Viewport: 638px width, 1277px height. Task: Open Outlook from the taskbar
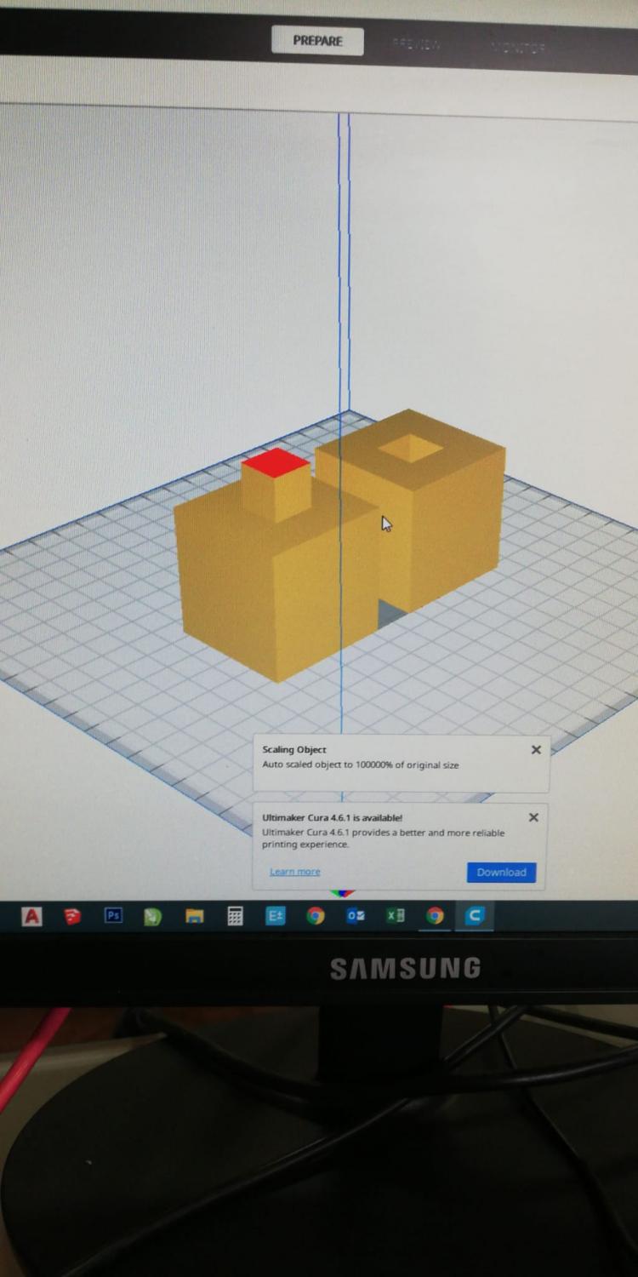(356, 916)
